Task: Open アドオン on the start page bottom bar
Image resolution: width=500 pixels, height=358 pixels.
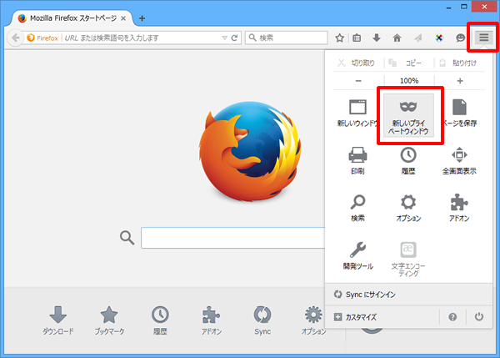Action: [x=211, y=320]
